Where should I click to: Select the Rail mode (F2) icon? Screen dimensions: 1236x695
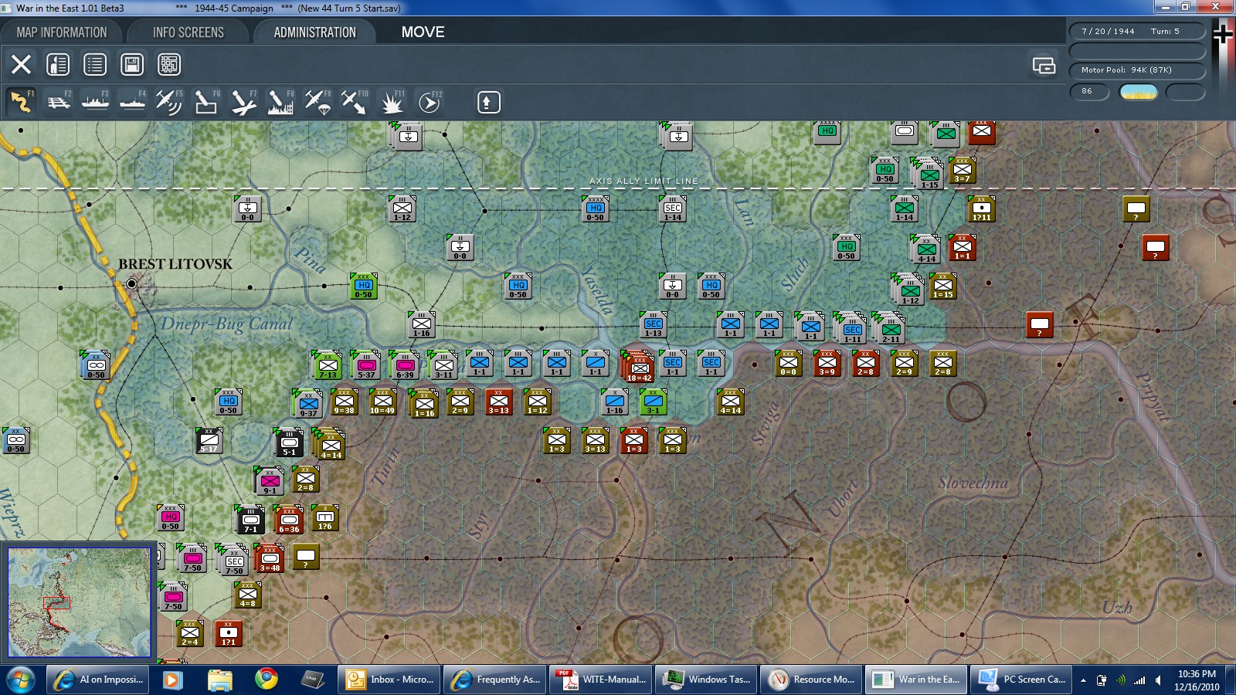click(x=59, y=102)
